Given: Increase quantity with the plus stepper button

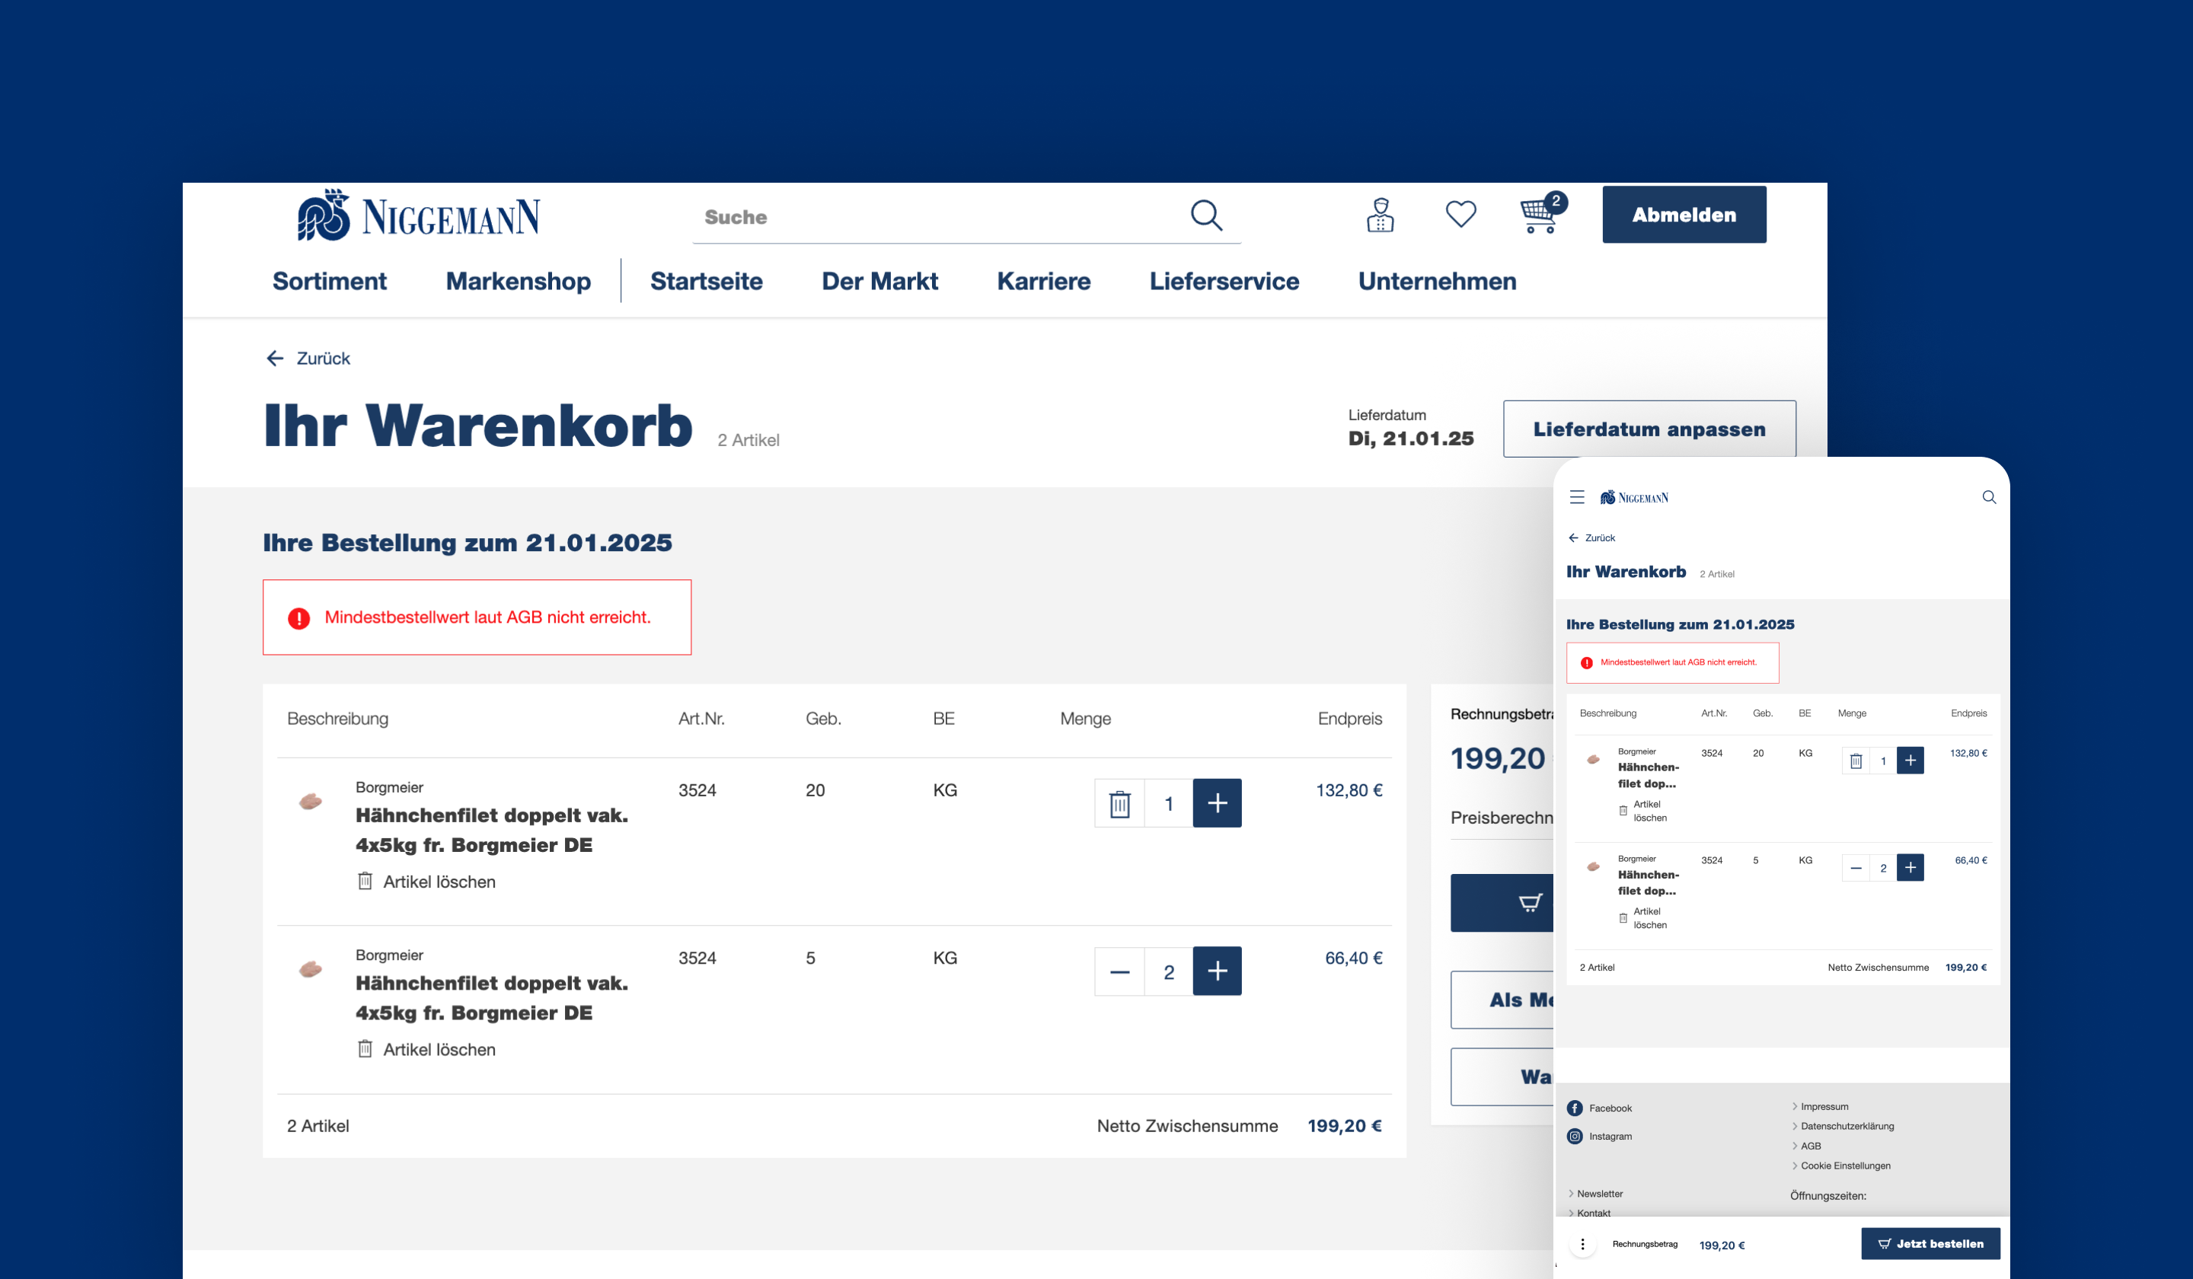Looking at the screenshot, I should pos(1218,803).
